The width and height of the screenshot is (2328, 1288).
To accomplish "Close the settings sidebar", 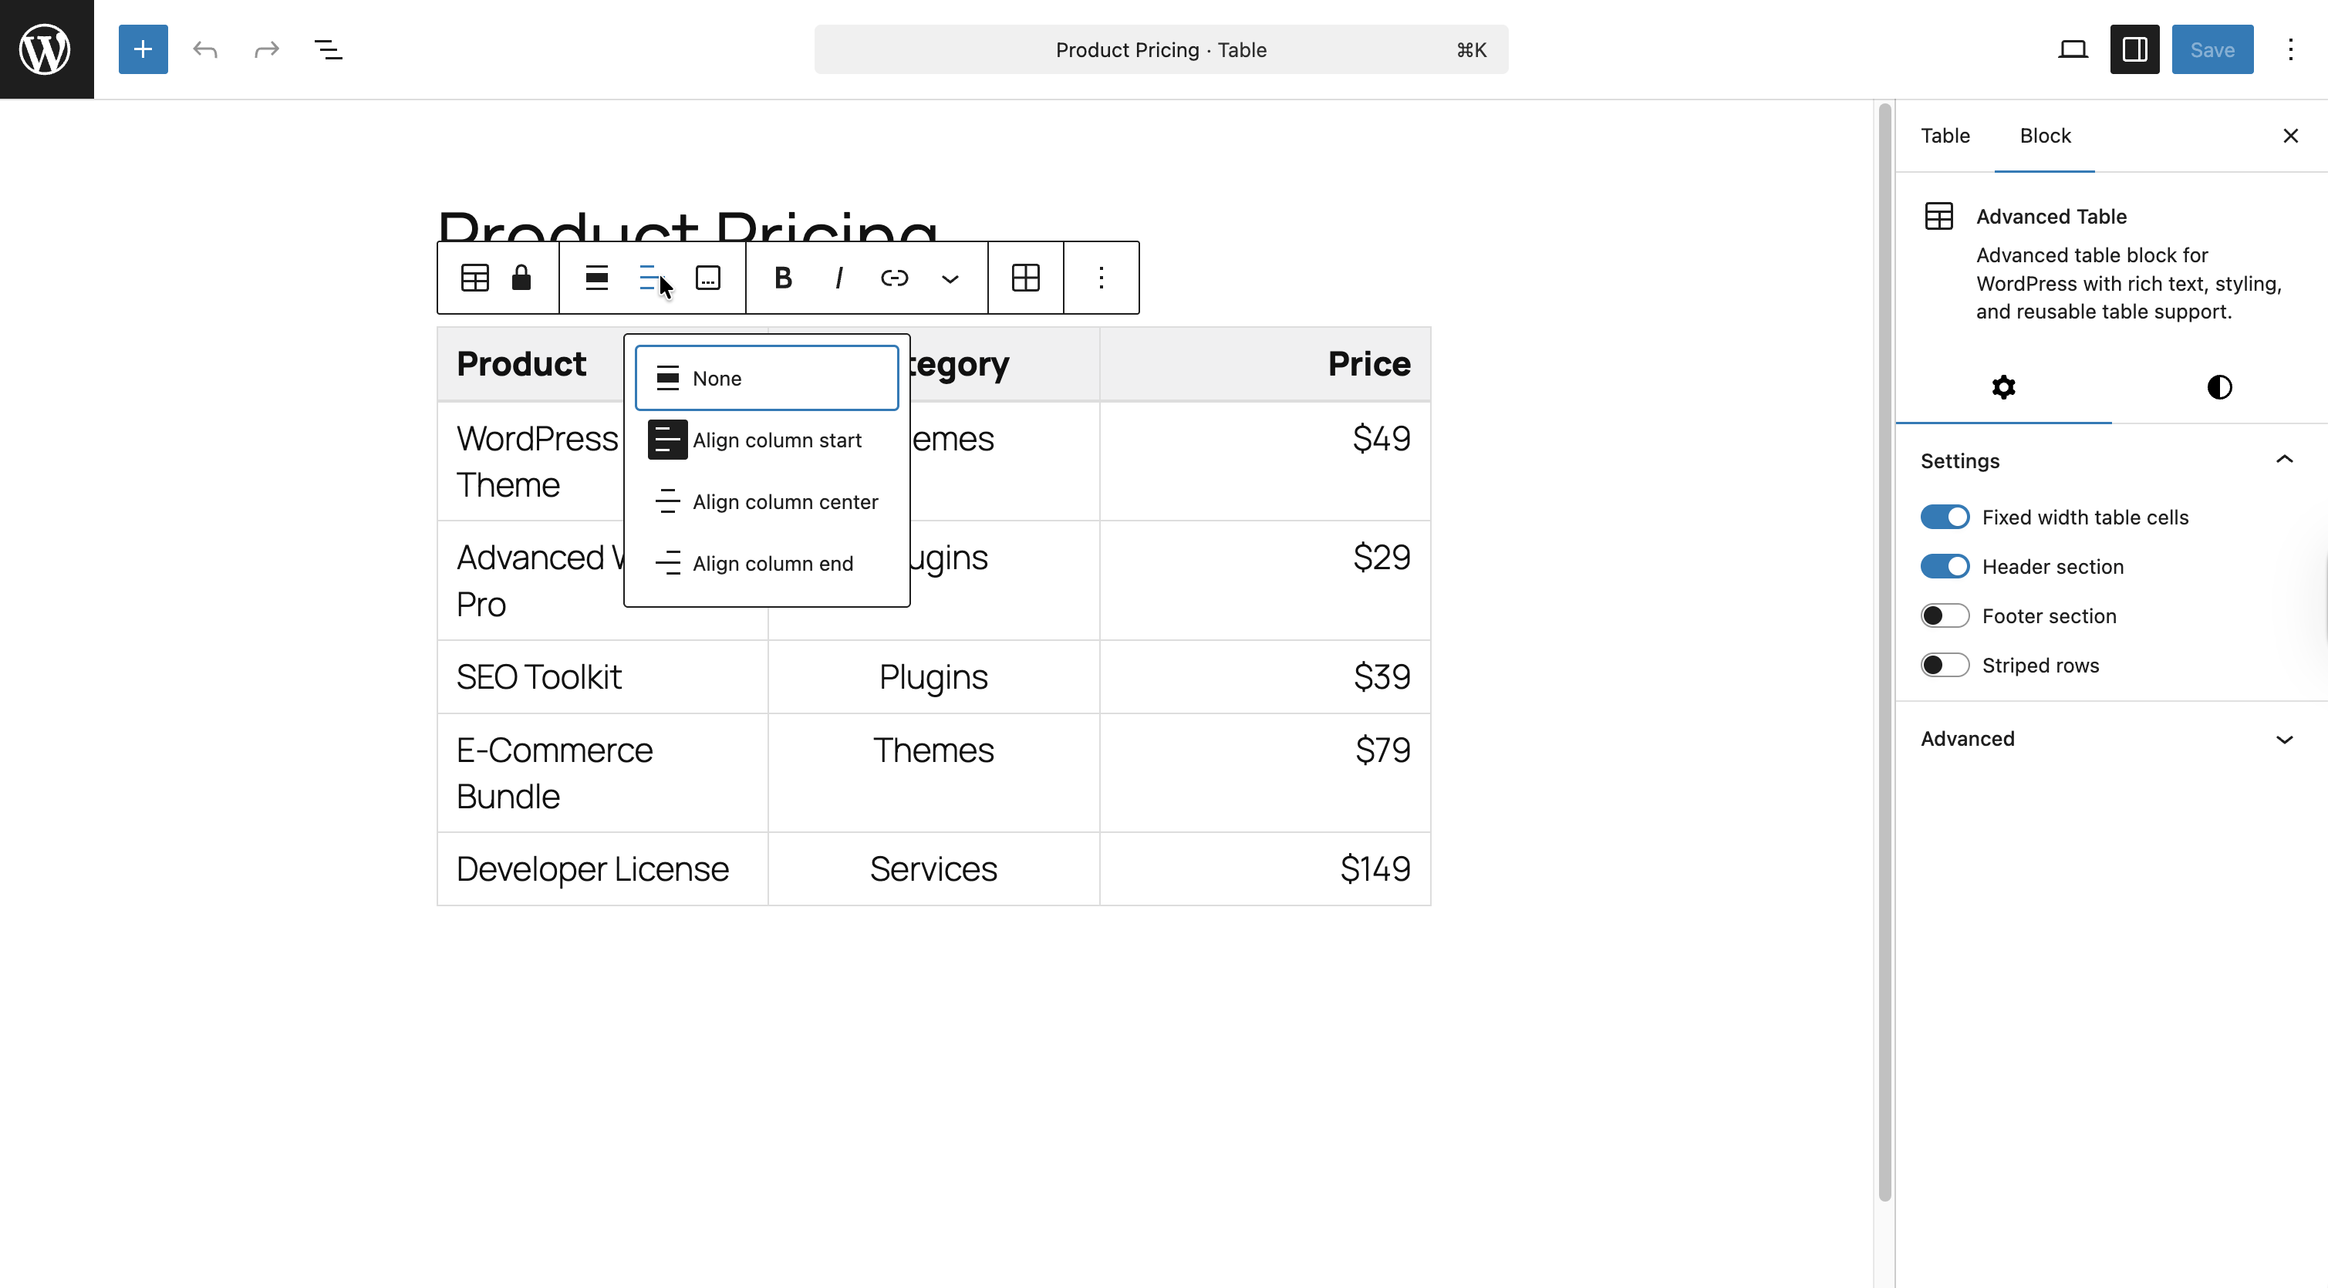I will coord(2290,136).
